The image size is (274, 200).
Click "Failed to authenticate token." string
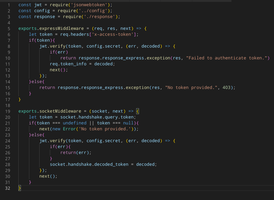tap(227, 58)
